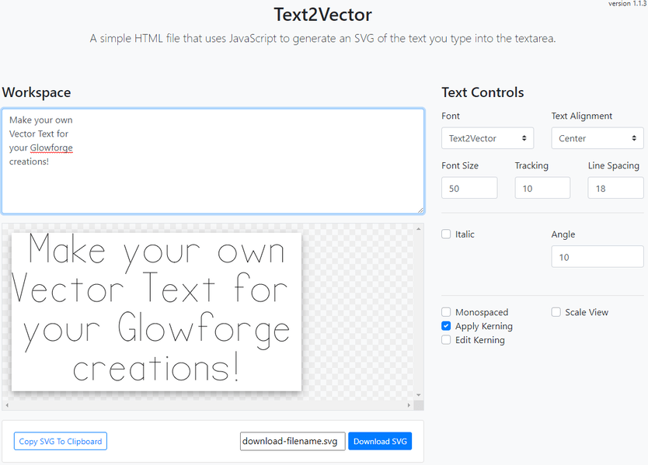The height and width of the screenshot is (465, 648).
Task: Uncheck Apply Kerning
Action: [x=446, y=326]
